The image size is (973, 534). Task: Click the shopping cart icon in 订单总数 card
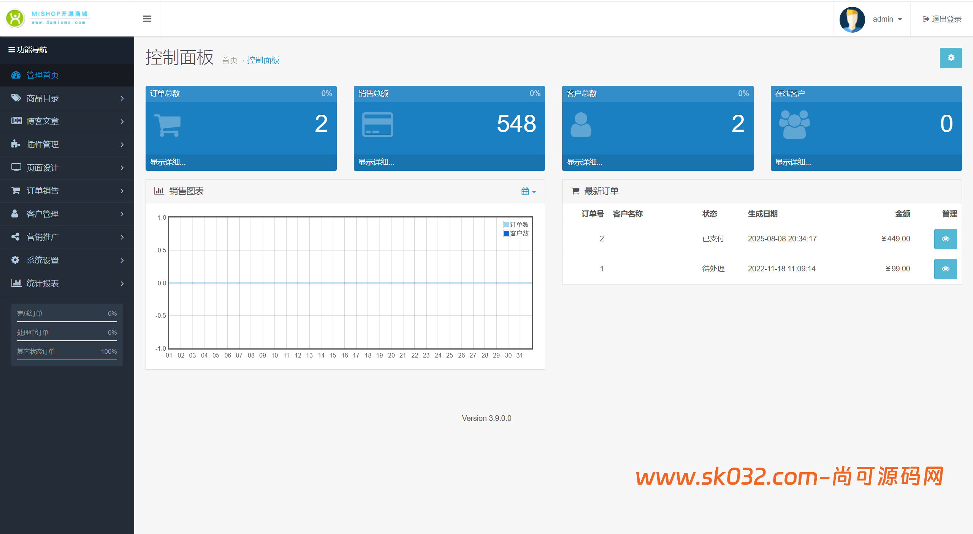(167, 125)
